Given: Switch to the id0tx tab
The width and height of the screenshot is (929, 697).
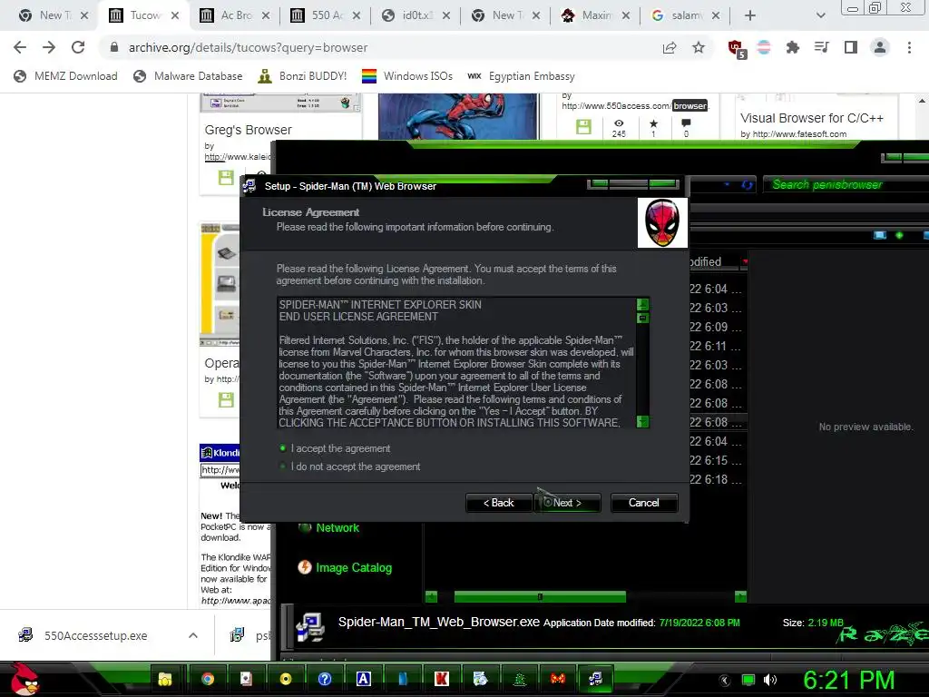Looking at the screenshot, I should [416, 15].
